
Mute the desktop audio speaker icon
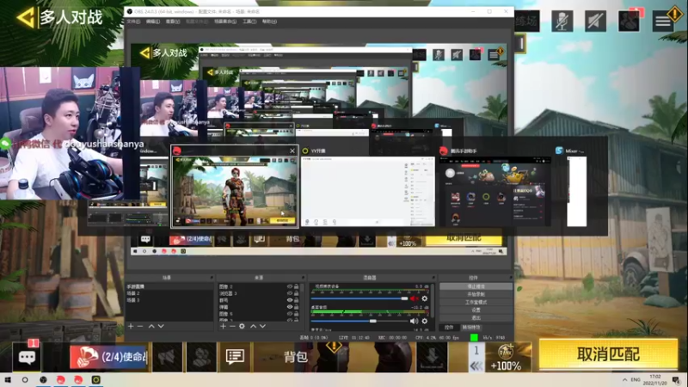pos(414,321)
